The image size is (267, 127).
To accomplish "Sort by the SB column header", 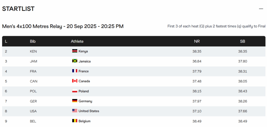I will (242, 41).
